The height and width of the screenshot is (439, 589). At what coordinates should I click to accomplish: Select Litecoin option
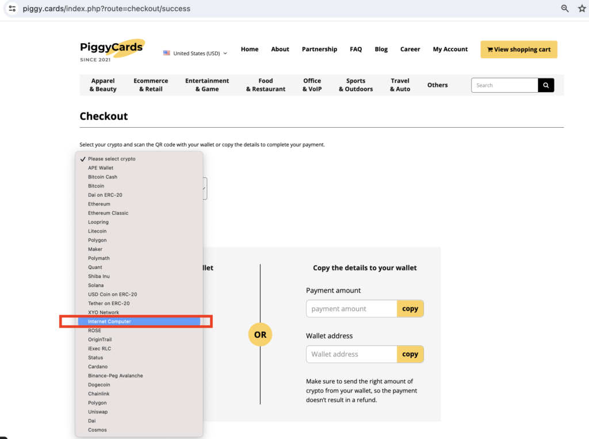[139, 231]
